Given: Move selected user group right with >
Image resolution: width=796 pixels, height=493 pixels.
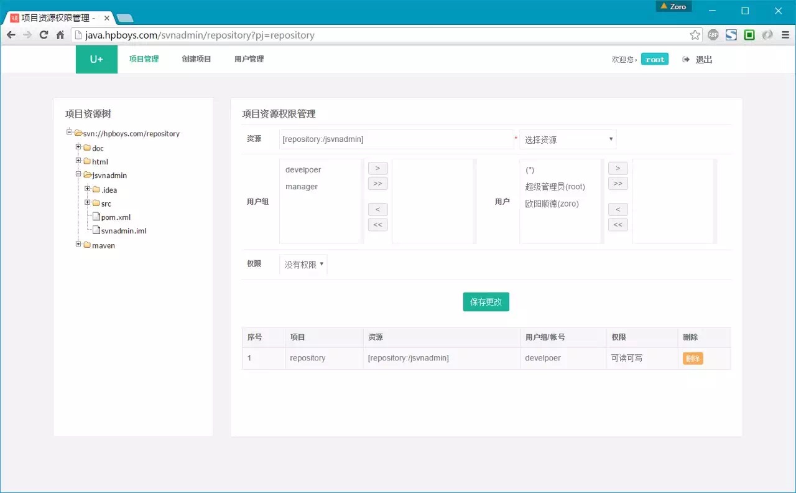Looking at the screenshot, I should point(378,168).
